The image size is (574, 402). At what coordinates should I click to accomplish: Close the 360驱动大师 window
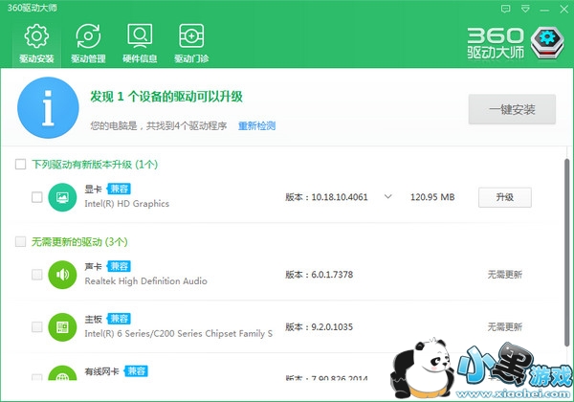click(x=563, y=10)
